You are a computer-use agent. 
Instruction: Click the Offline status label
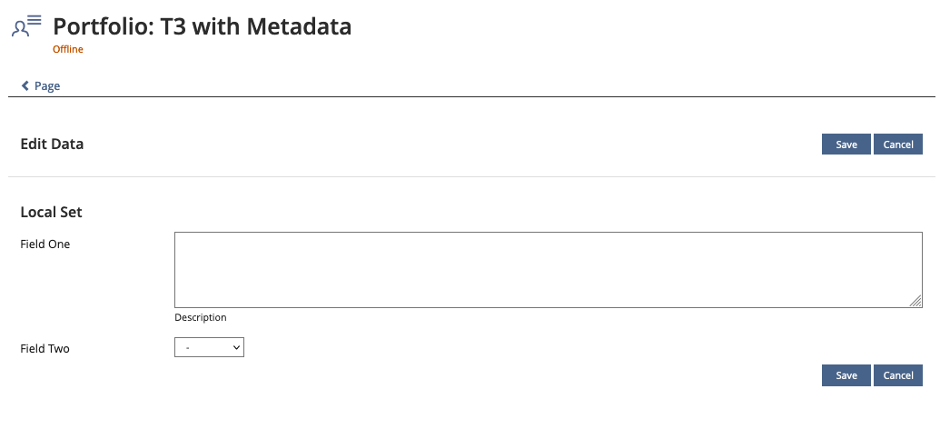click(x=68, y=50)
